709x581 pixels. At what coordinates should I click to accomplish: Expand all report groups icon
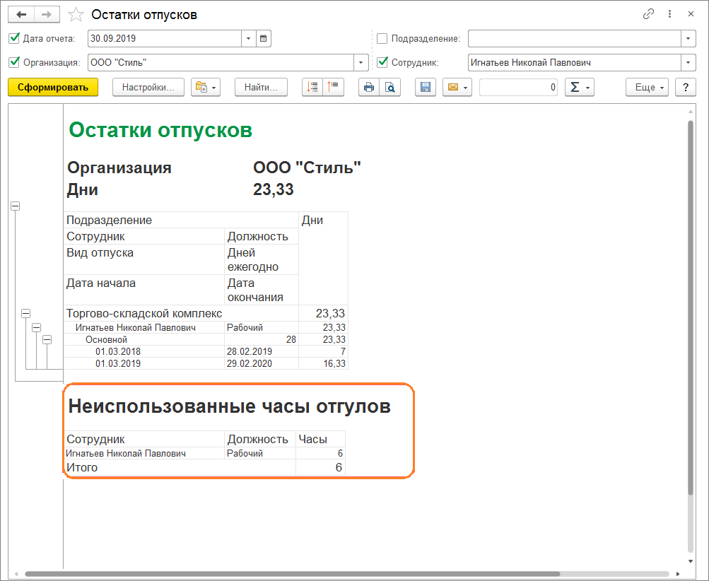[x=312, y=88]
